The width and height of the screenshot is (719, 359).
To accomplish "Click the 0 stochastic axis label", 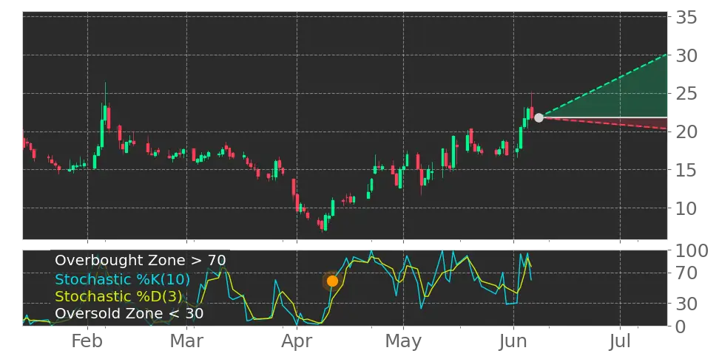I will coord(681,326).
